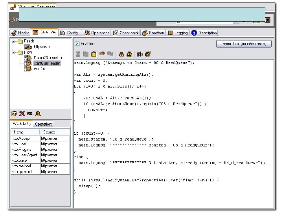Click the undo arrow icon
Viewport: 283px width, 212px height.
coord(102,54)
